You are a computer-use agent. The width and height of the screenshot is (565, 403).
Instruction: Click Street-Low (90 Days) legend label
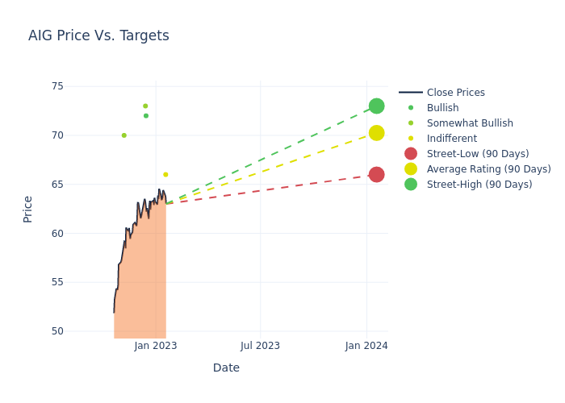tap(478, 154)
